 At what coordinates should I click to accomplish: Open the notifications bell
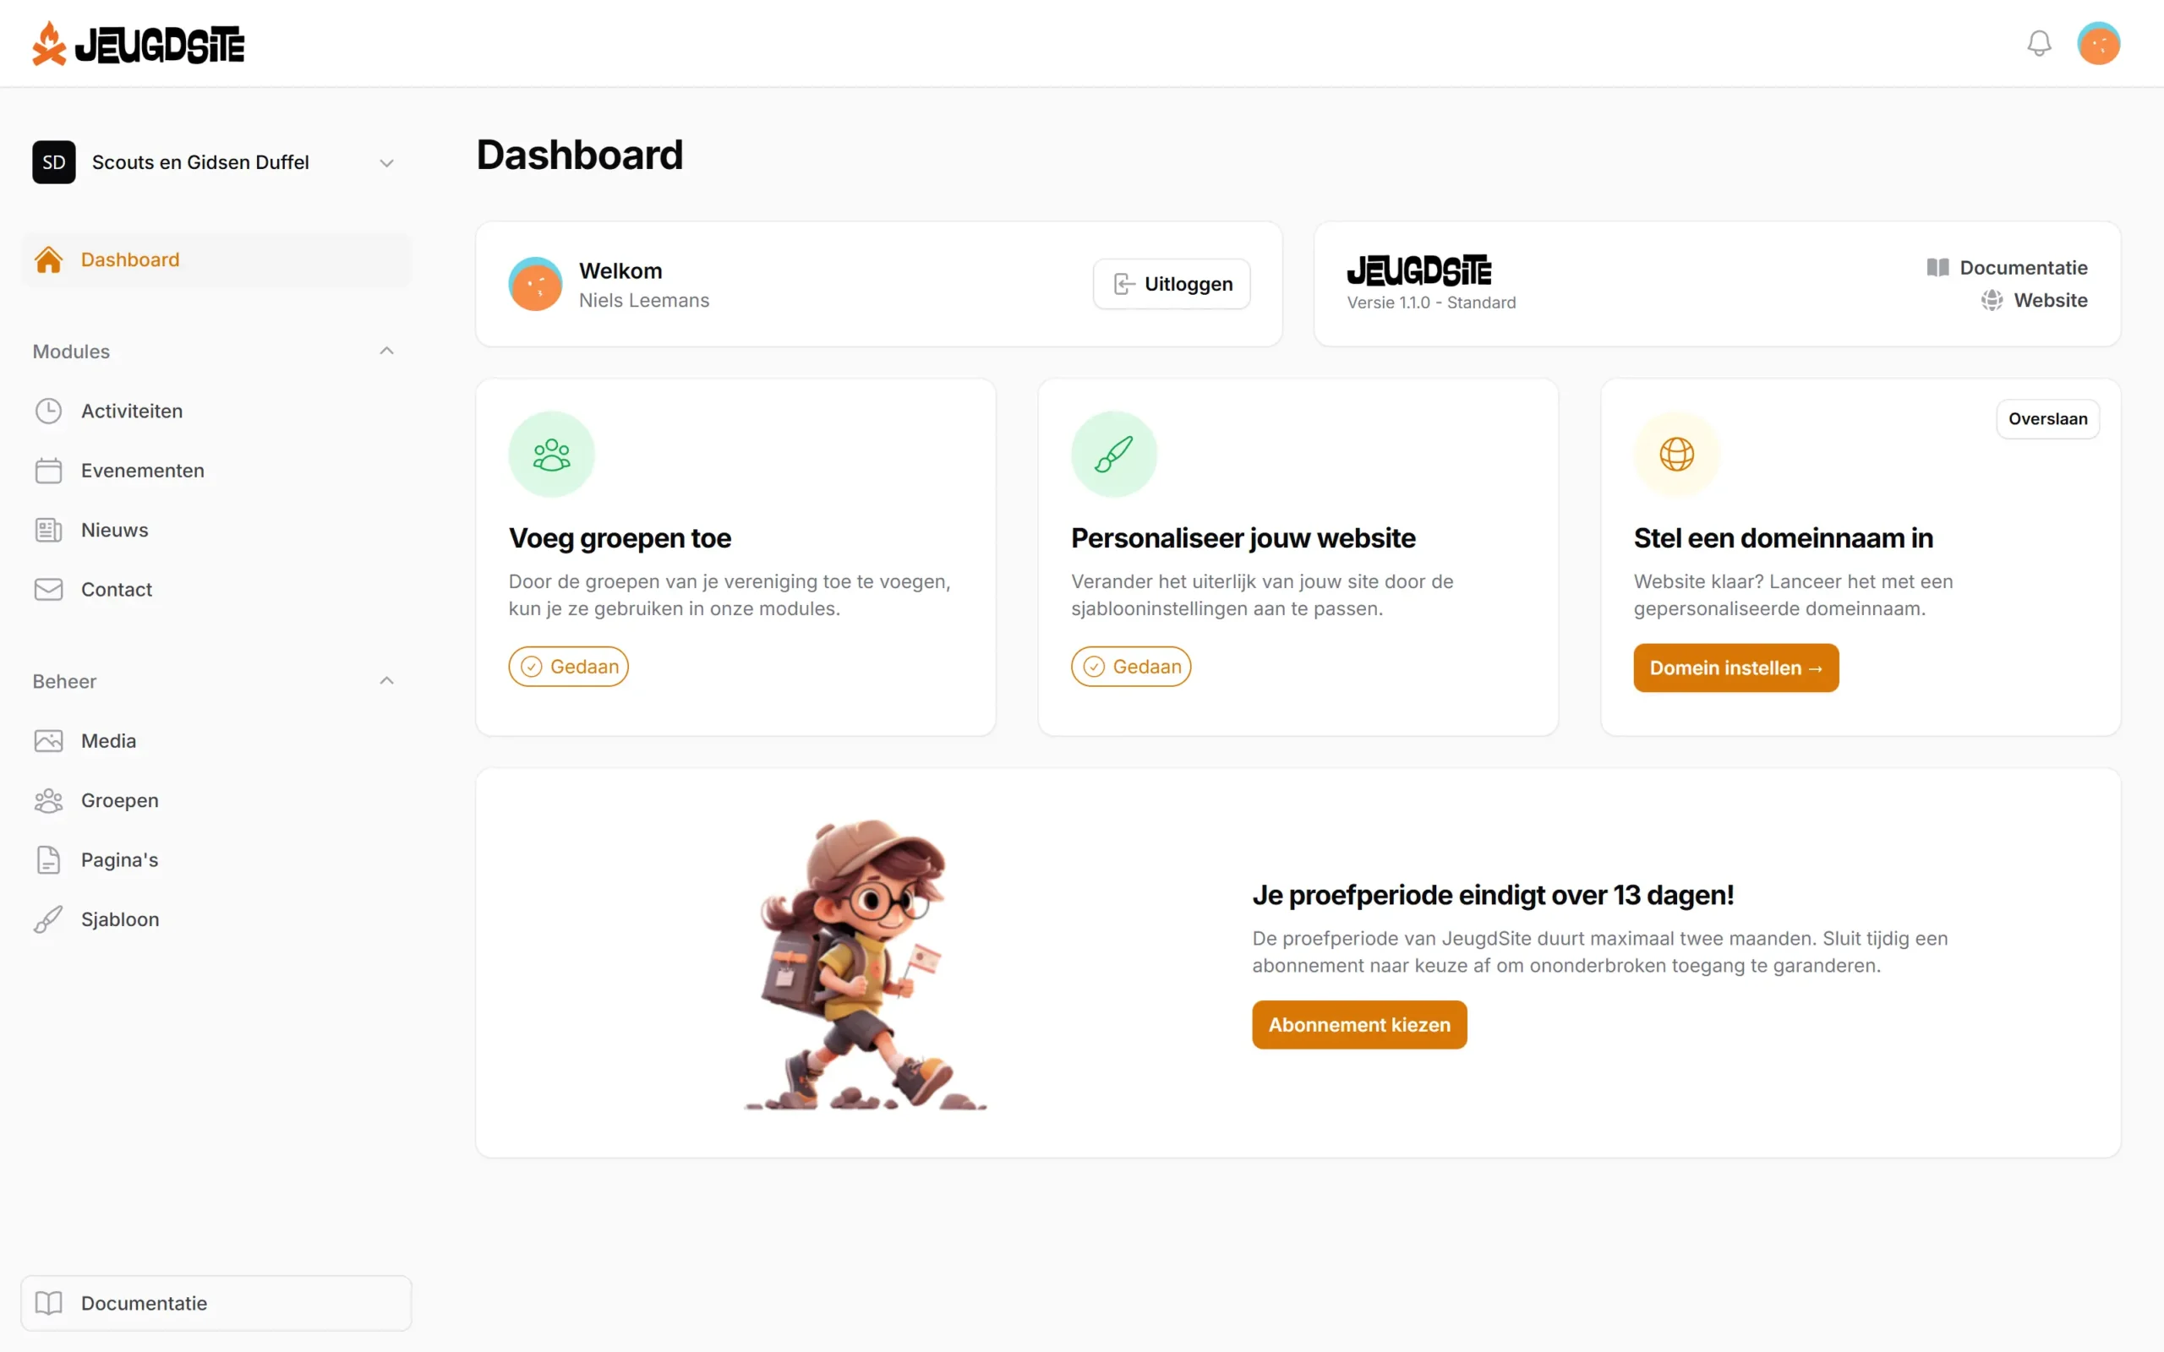coord(2039,43)
